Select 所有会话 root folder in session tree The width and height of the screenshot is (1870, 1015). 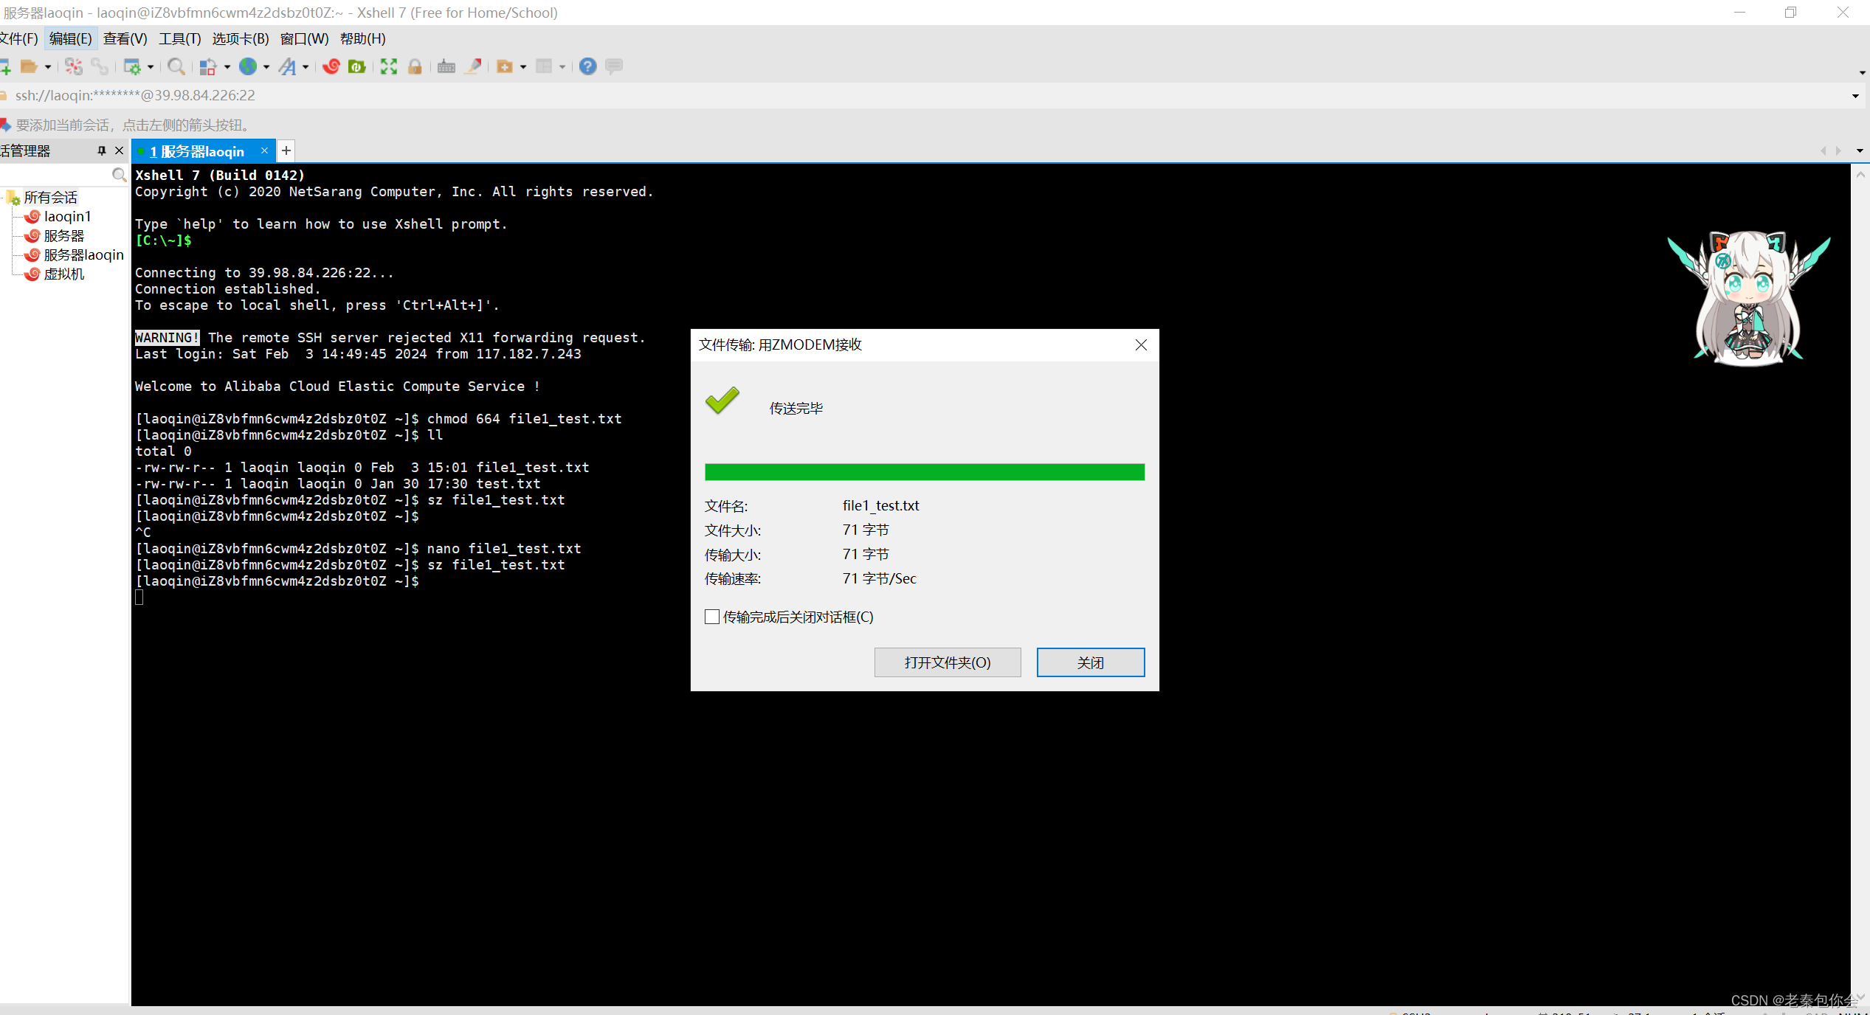coord(50,197)
